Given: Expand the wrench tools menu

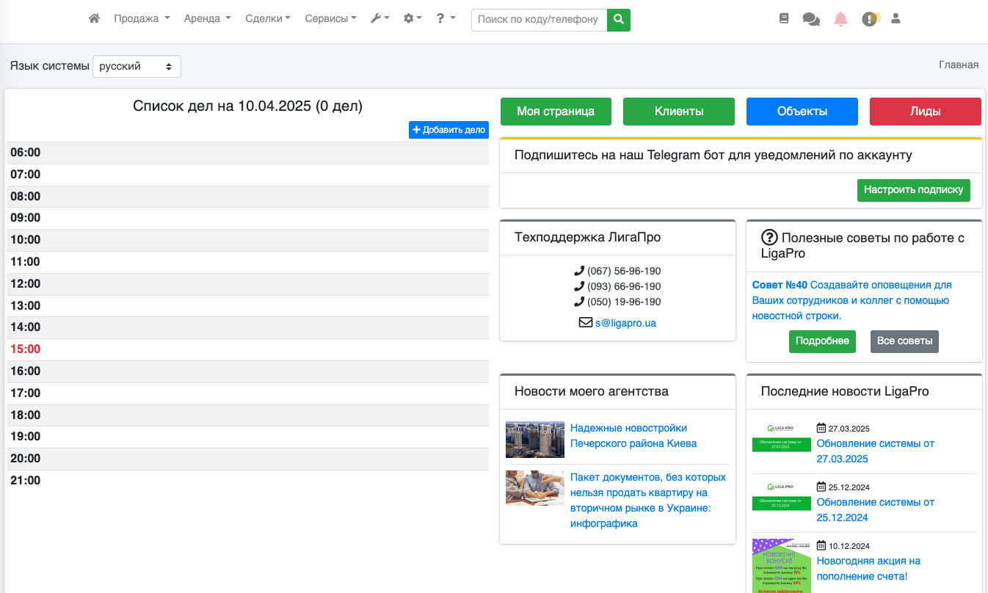Looking at the screenshot, I should point(379,19).
